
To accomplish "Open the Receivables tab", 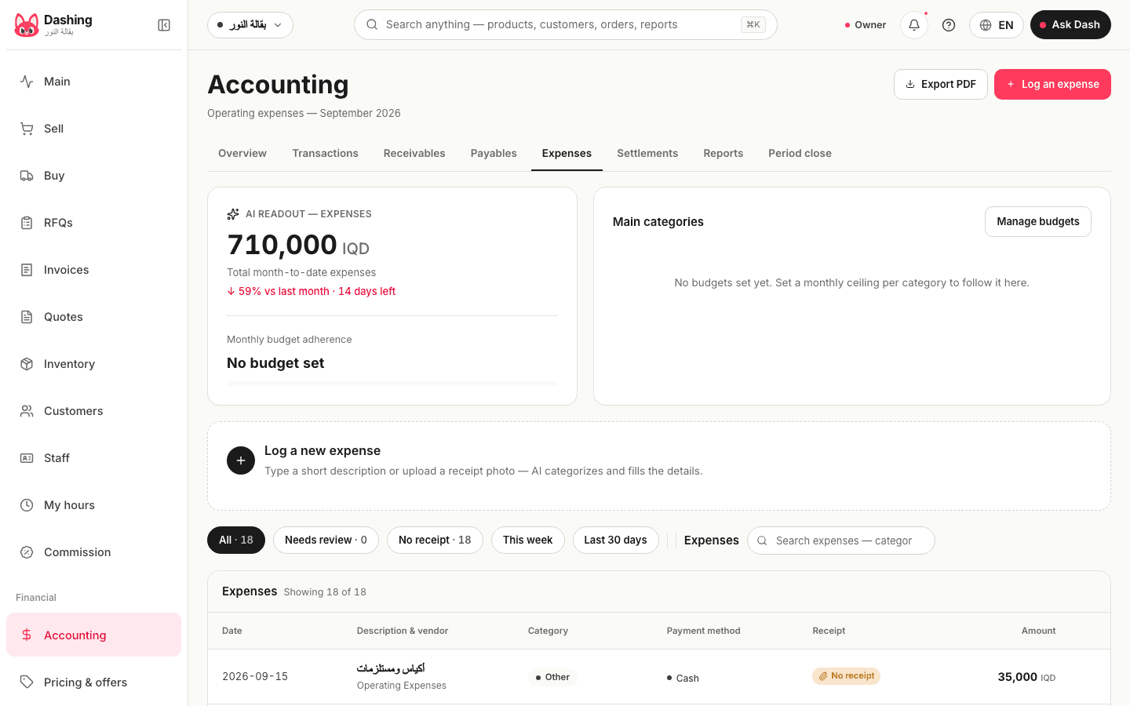I will pyautogui.click(x=414, y=154).
